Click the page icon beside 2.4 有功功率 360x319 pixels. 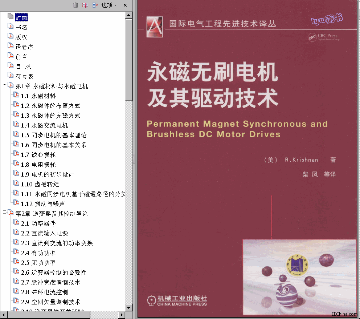coord(16,252)
